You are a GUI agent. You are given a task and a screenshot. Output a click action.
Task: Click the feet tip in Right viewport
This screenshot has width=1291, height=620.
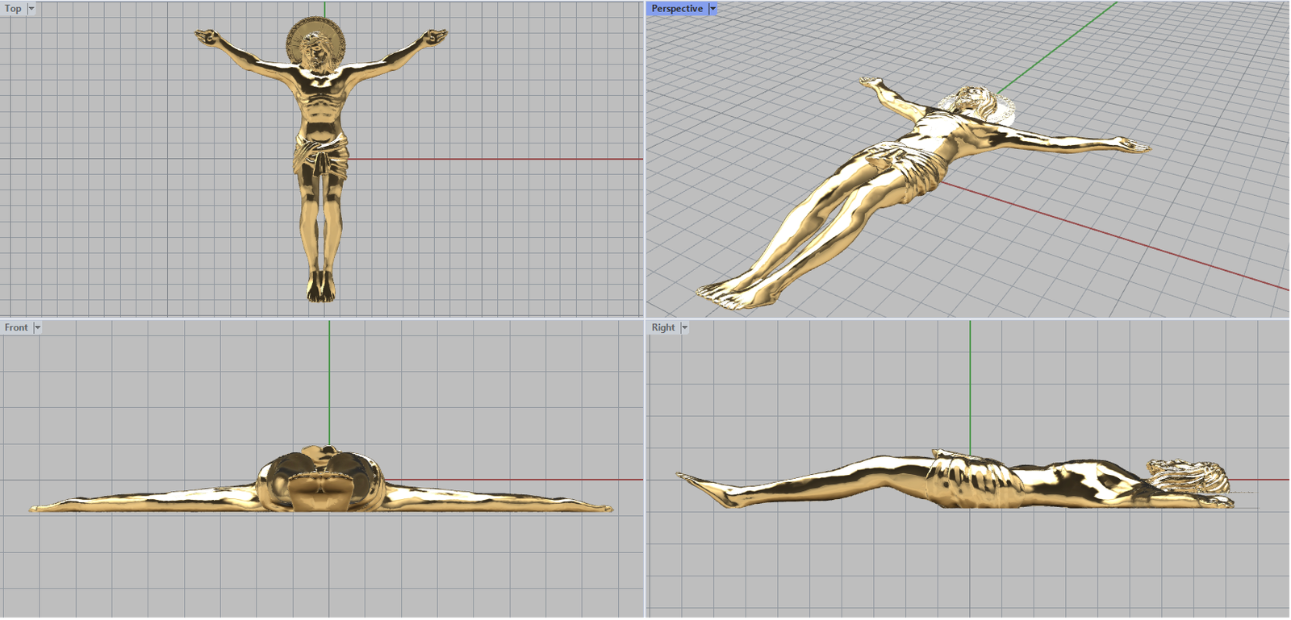coord(686,478)
